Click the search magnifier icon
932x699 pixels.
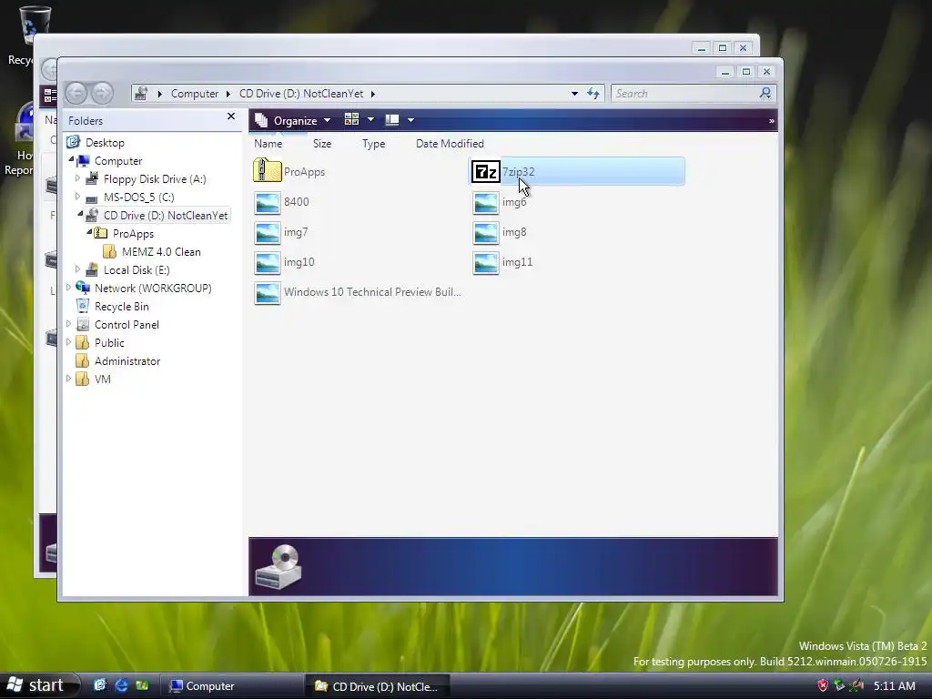coord(765,93)
